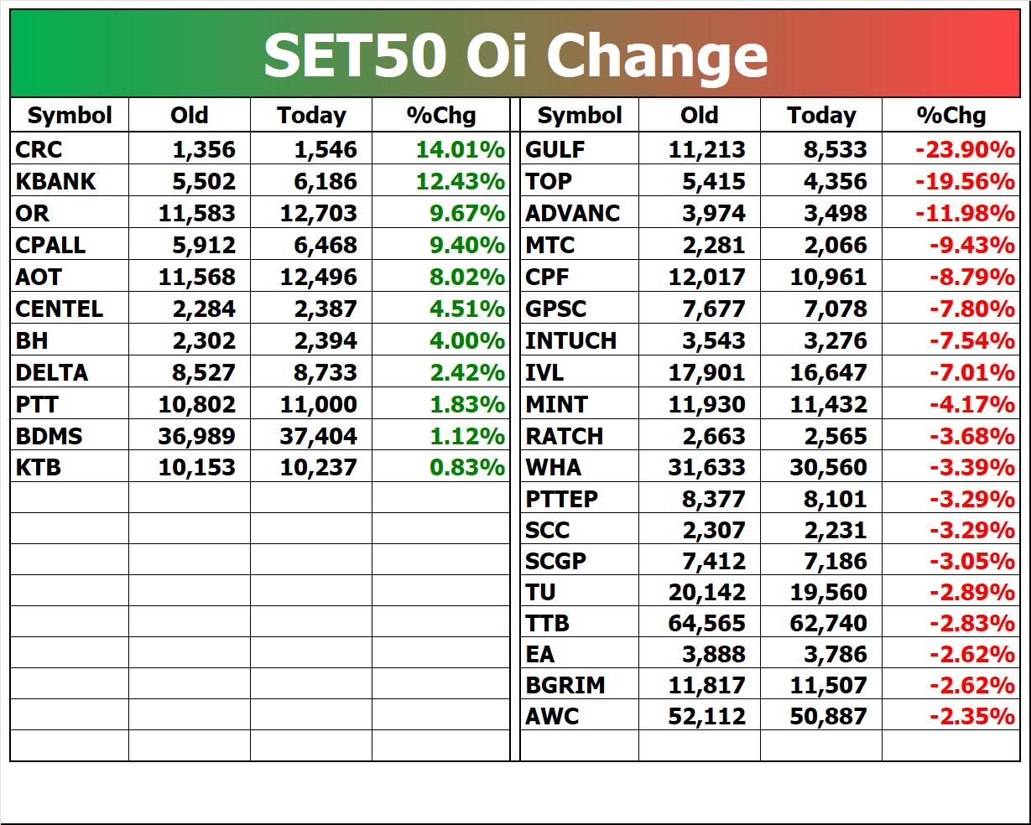Select TTB old value 64,565
This screenshot has width=1031, height=825.
700,623
